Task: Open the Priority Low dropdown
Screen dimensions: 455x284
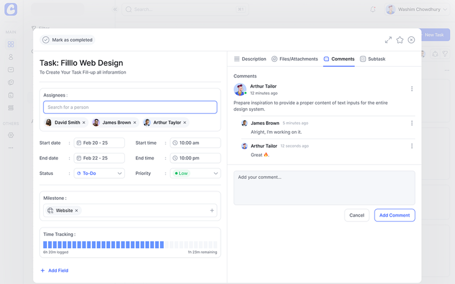Action: [x=195, y=173]
